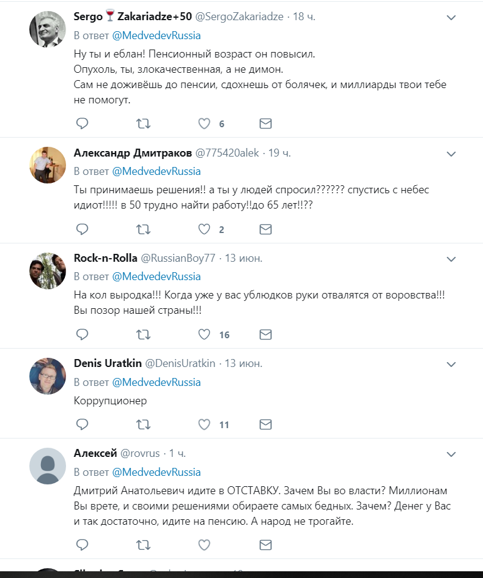This screenshot has width=483, height=578.
Task: Open Александр Дмитраков's profile name
Action: tap(132, 153)
